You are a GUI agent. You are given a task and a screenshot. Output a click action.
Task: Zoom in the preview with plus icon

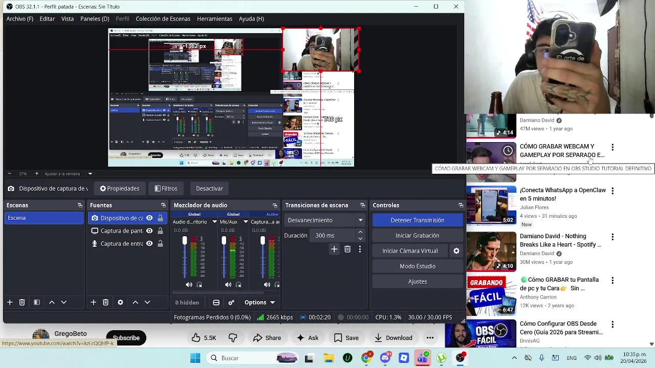[x=36, y=174]
